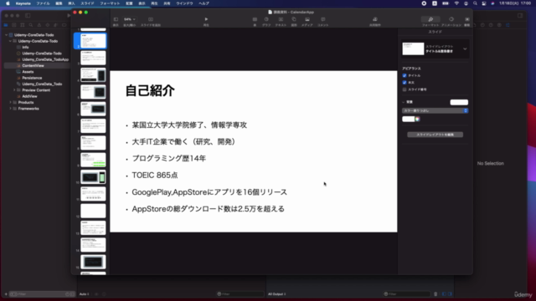
Task: Open the Keynote application menu
Action: coord(23,3)
